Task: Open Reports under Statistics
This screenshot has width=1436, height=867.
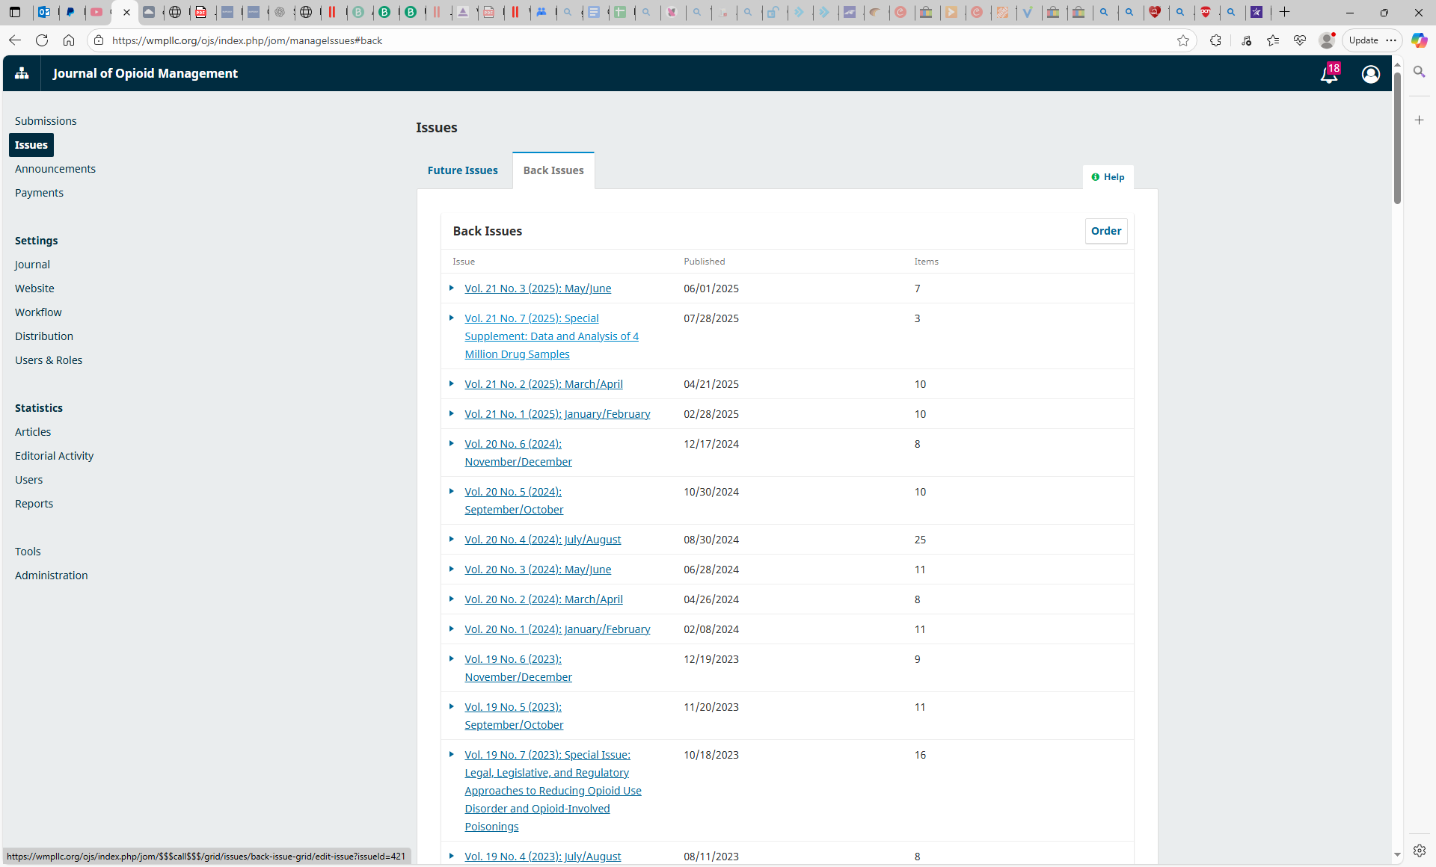Action: pos(34,504)
